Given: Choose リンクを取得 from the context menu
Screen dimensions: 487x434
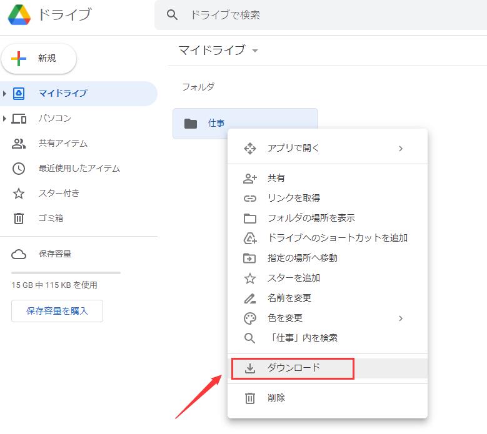Looking at the screenshot, I should (328, 198).
